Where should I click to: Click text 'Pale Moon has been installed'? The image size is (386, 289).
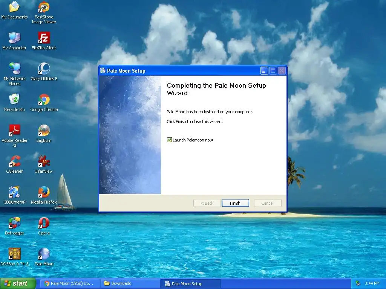[x=210, y=112]
